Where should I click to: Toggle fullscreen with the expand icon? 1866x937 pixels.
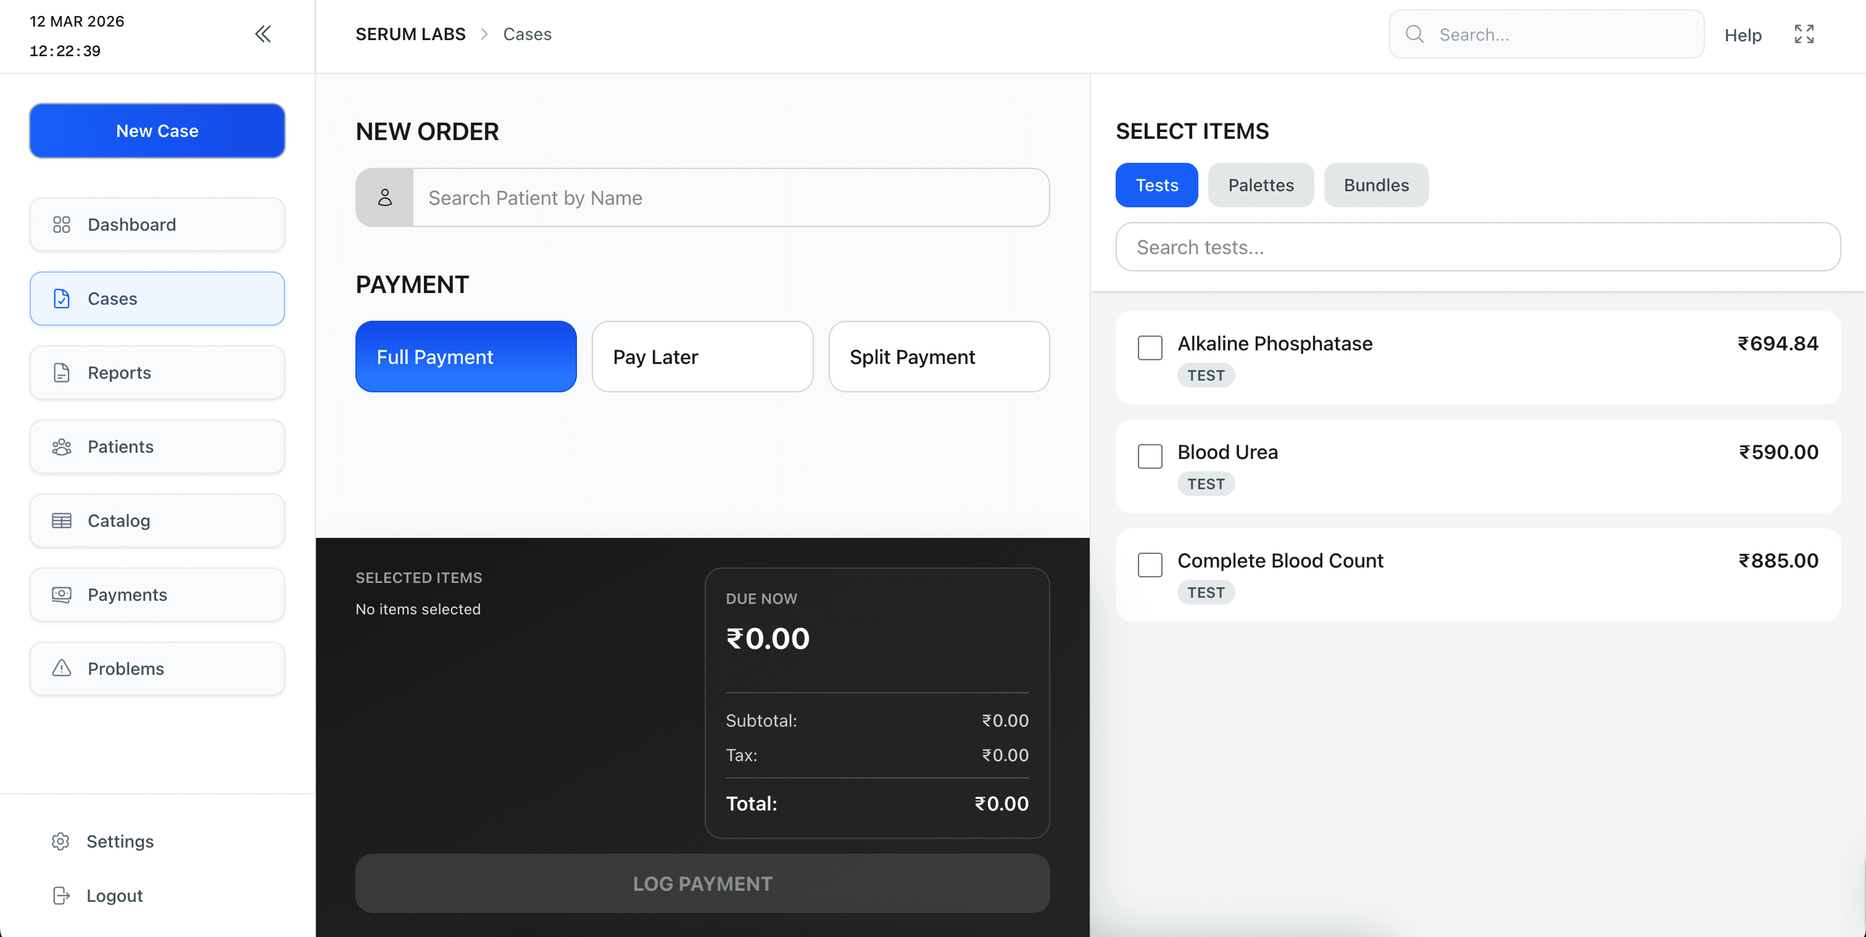[1804, 34]
